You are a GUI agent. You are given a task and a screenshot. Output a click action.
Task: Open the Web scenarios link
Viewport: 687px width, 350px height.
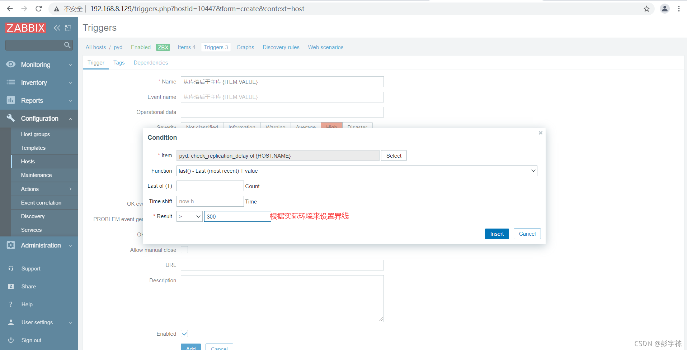pyautogui.click(x=326, y=47)
